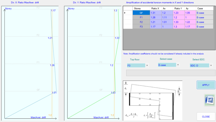Click the Ax column header
The image size is (216, 122).
tap(167, 8)
